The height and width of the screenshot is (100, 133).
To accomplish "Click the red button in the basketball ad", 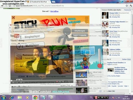I will coord(100,66).
